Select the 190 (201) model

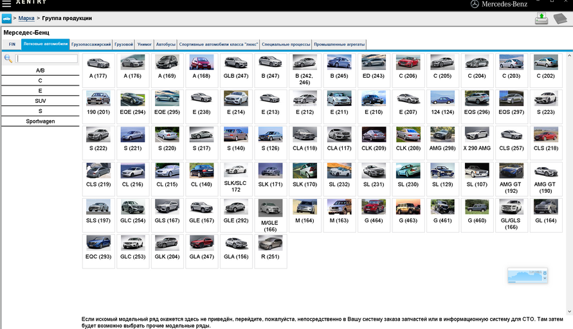(98, 107)
